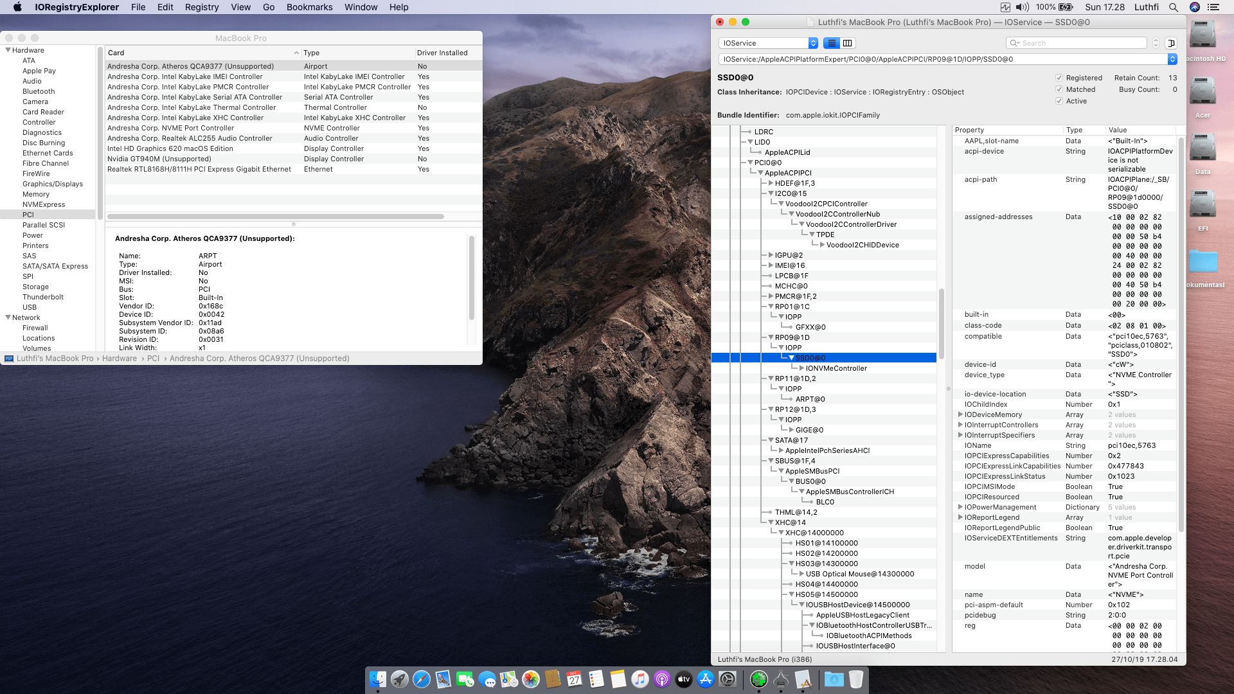This screenshot has width=1234, height=694.
Task: Click the sidebar toggle icon beside search
Action: pos(1171,43)
